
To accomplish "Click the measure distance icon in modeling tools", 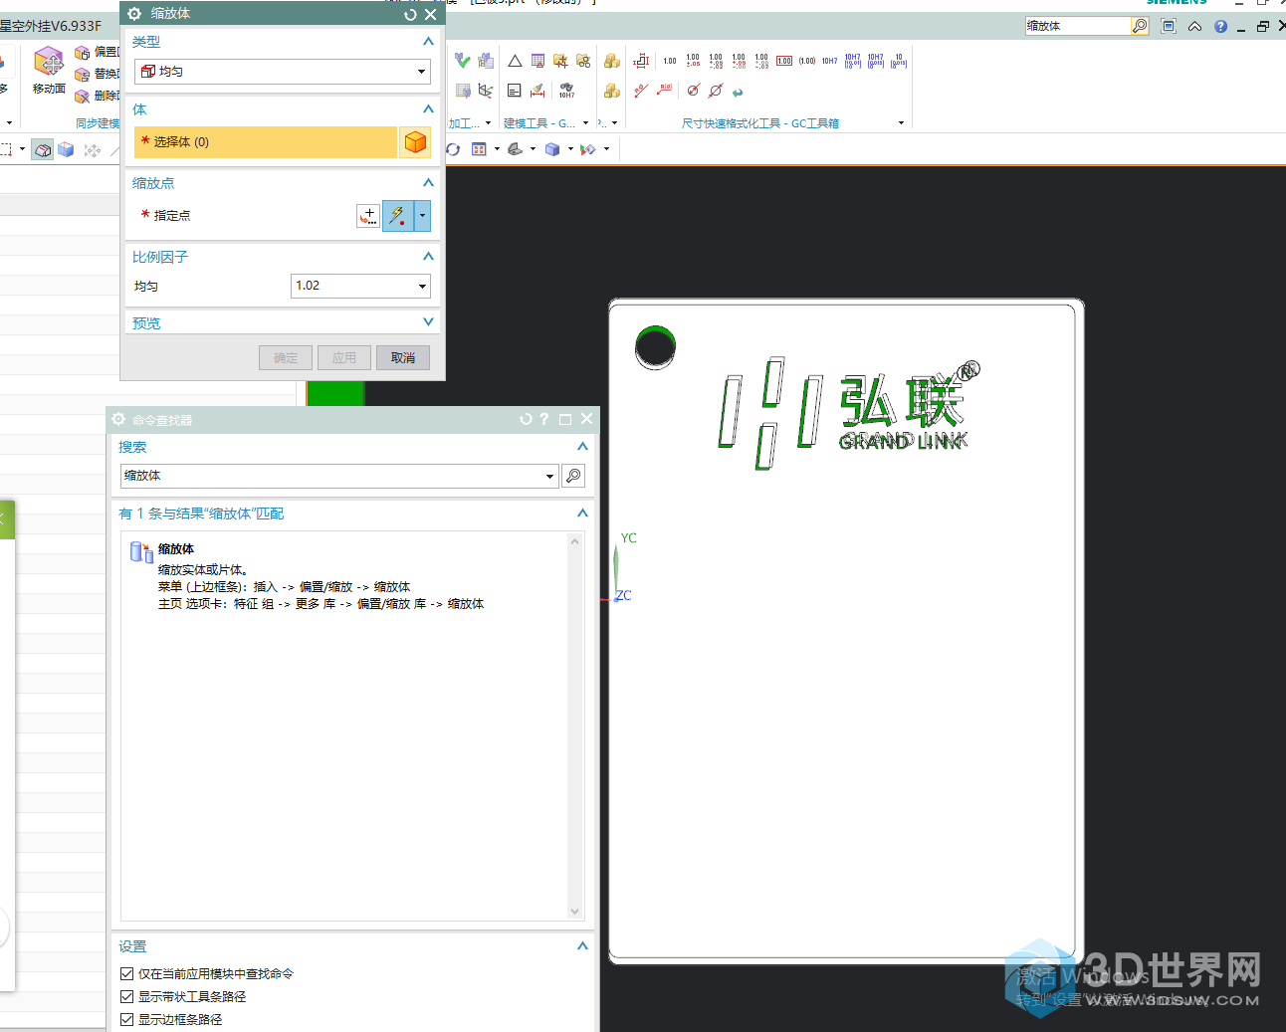I will point(537,91).
